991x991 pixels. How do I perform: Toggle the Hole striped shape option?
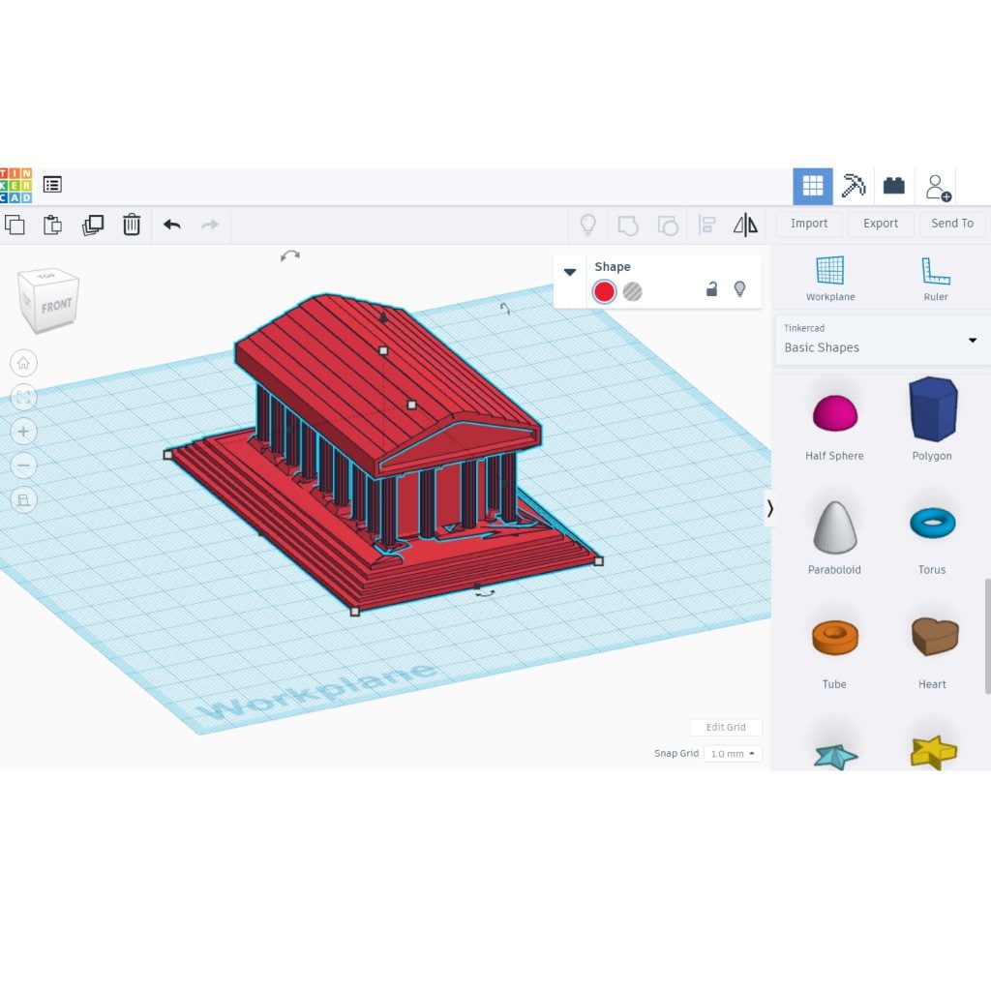632,291
